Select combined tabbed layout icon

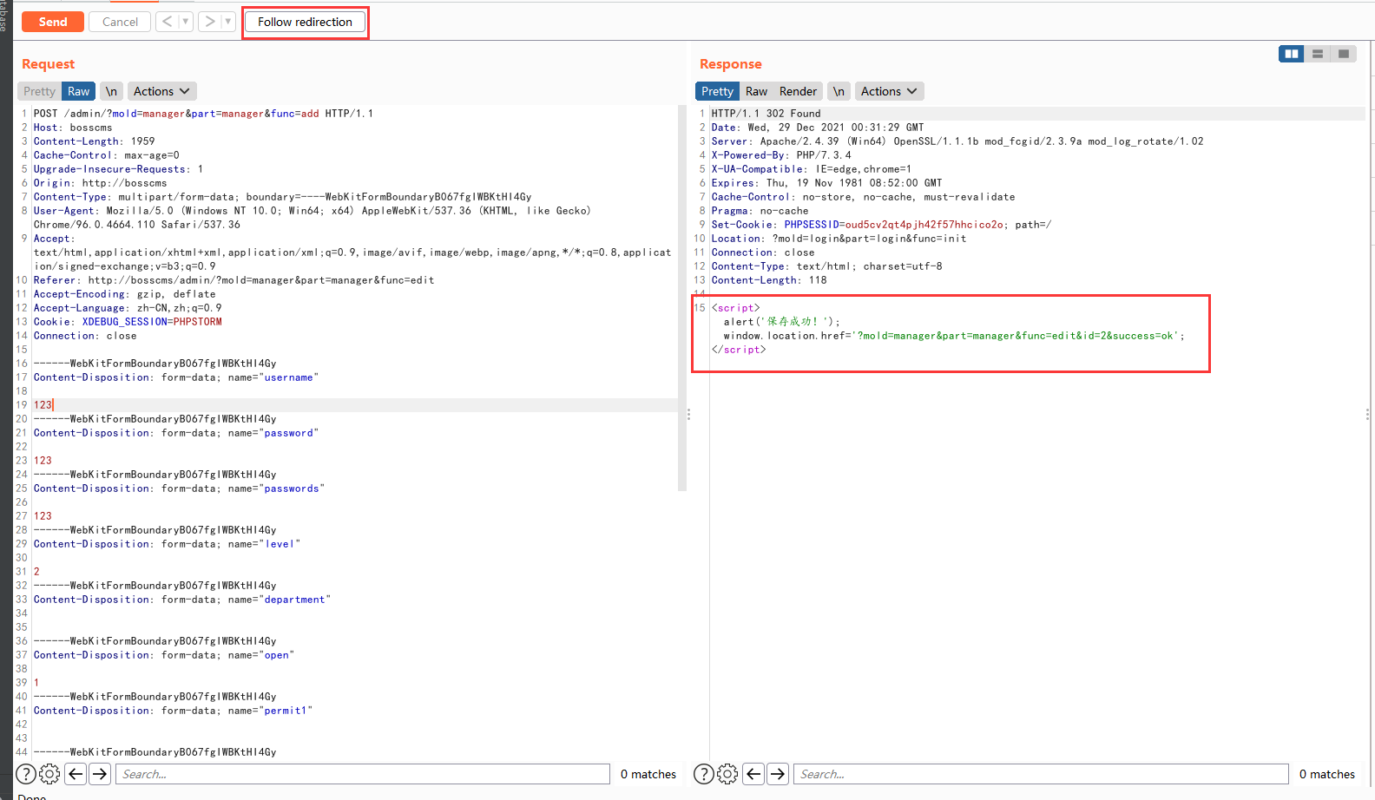tap(1344, 54)
